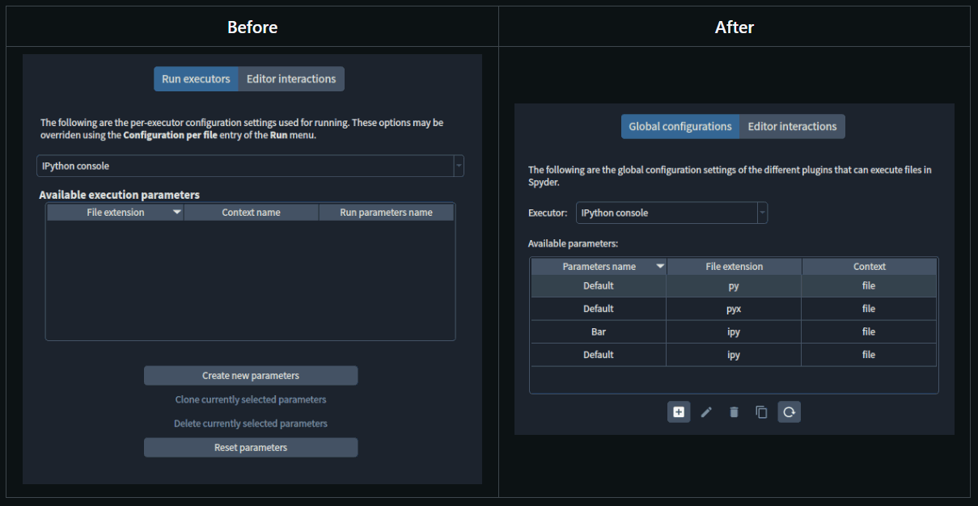The height and width of the screenshot is (506, 978).
Task: Click the plus icon to add new parameters
Action: tap(679, 411)
